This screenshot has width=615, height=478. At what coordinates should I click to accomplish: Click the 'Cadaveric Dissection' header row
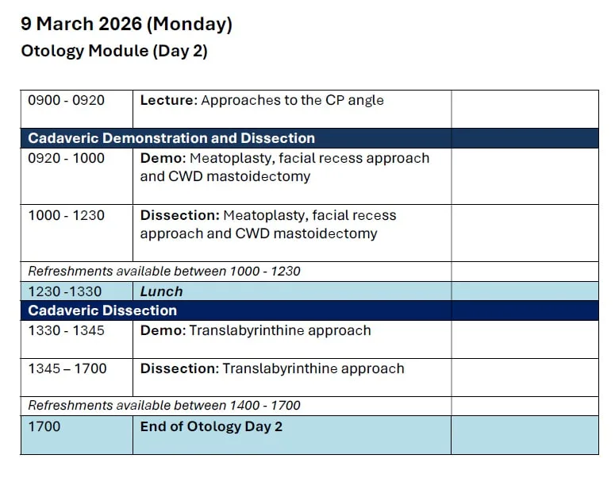[x=309, y=310]
